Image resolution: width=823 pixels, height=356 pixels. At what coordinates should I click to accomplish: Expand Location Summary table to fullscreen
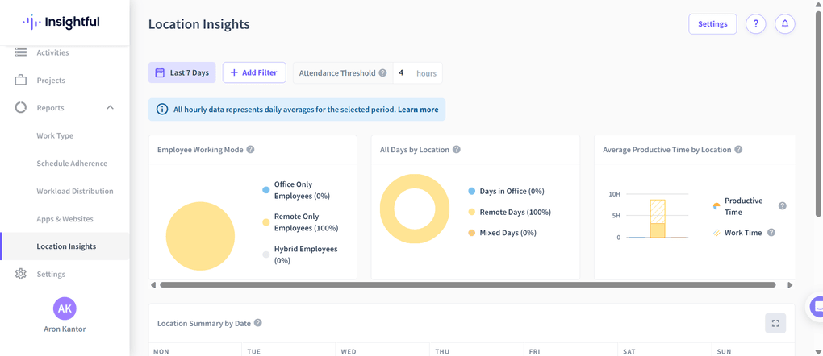pos(775,323)
